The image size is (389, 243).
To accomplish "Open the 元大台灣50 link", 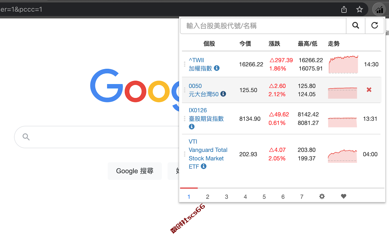I will coord(204,94).
